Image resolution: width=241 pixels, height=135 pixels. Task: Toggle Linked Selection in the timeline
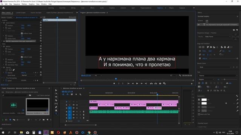coord(72,94)
